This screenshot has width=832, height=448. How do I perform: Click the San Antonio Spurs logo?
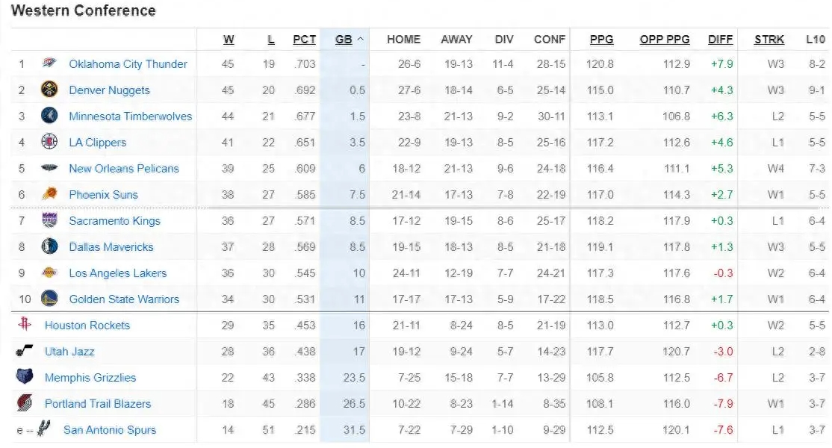click(44, 427)
